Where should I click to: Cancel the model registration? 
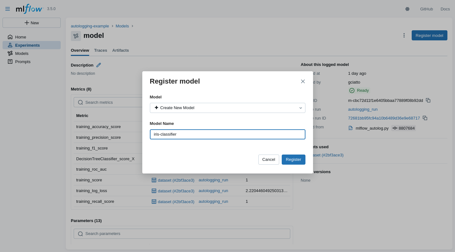point(268,160)
